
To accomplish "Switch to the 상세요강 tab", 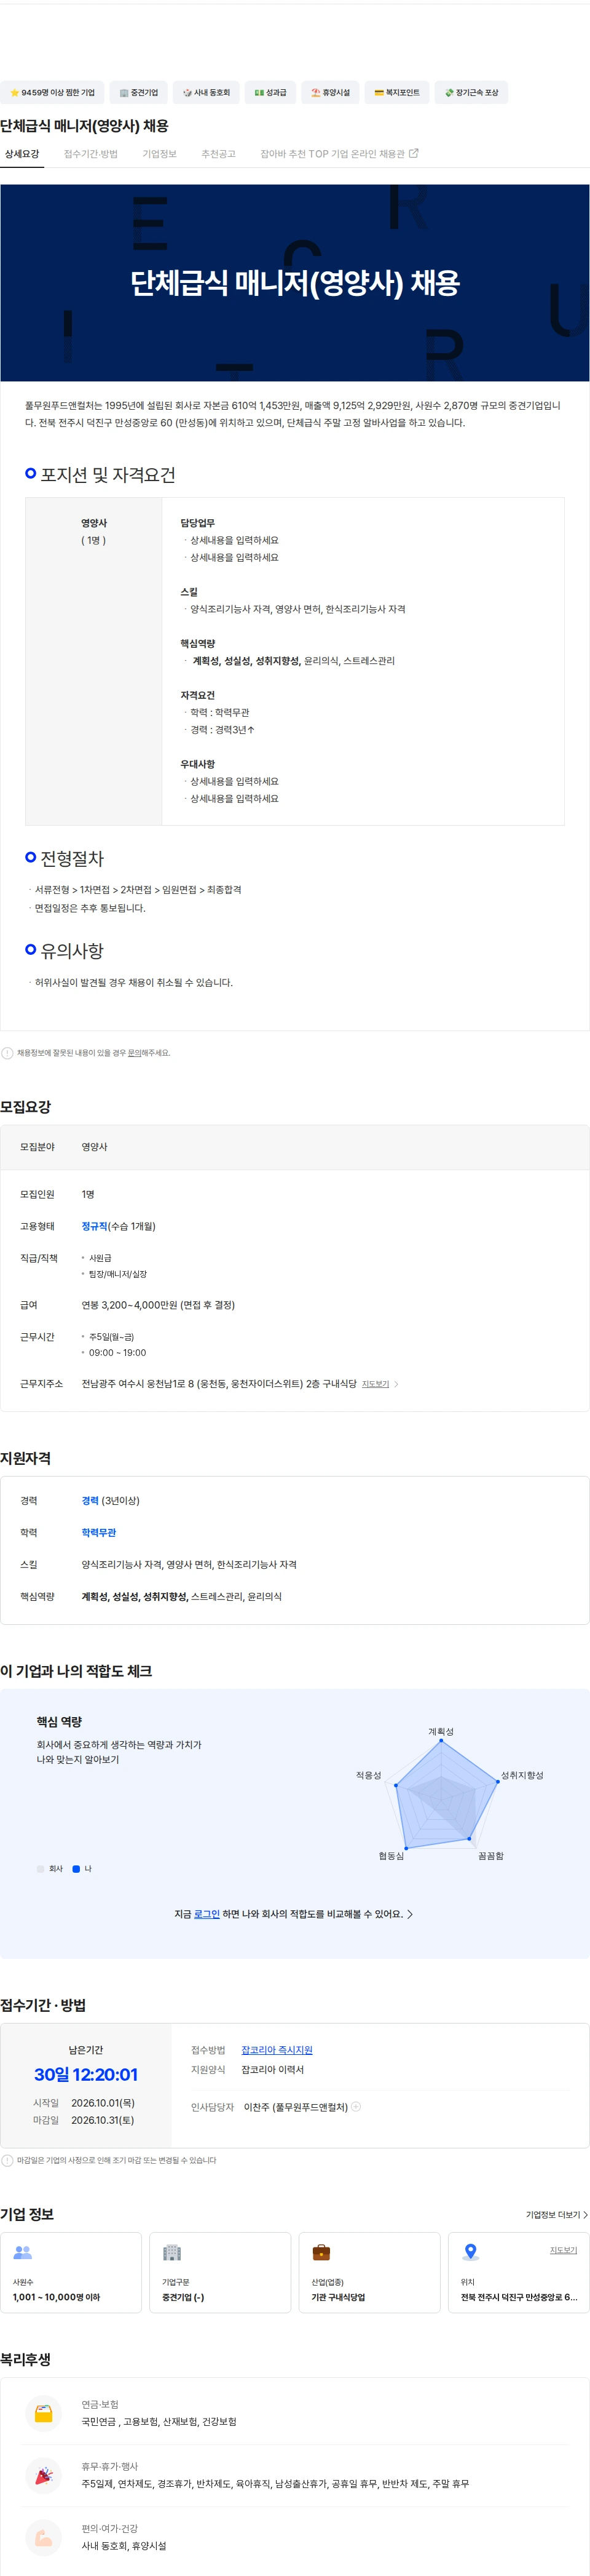I will (22, 154).
